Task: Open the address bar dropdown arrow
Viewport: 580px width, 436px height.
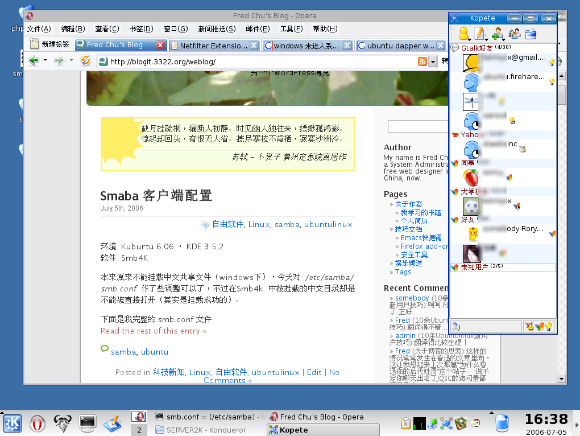Action: click(433, 62)
